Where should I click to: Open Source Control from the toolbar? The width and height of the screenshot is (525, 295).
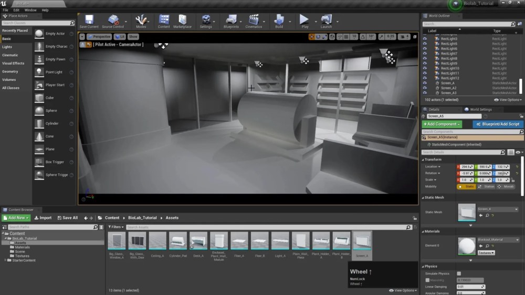(113, 22)
